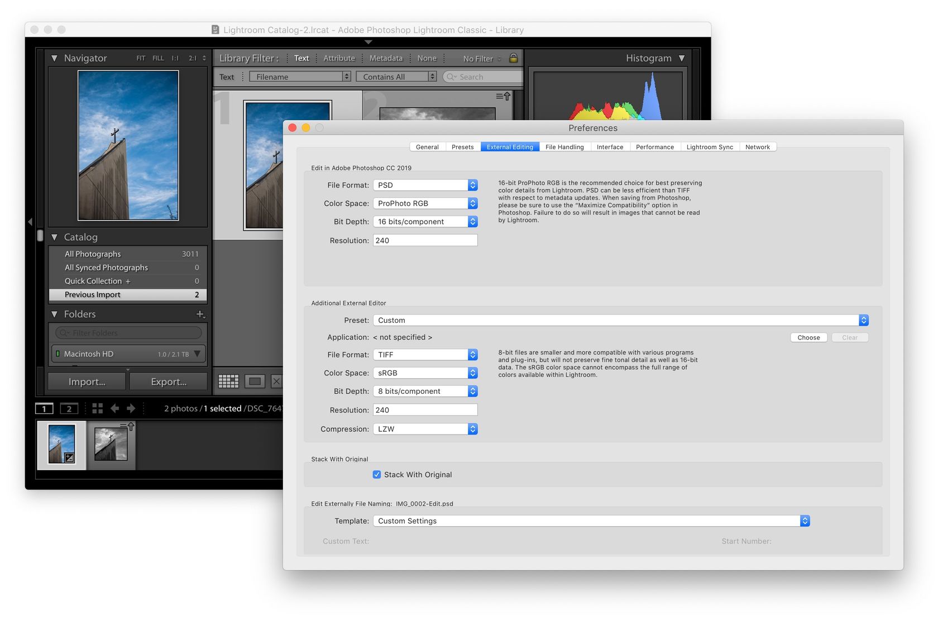
Task: Open the Template Custom Settings dropdown
Action: tap(591, 521)
